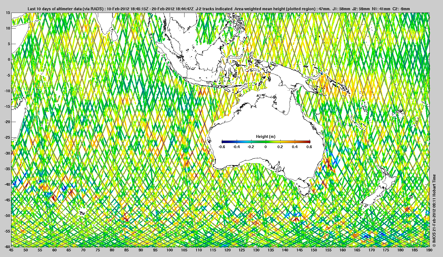Click latitude axis label '0'
The image size is (443, 257).
point(9,59)
